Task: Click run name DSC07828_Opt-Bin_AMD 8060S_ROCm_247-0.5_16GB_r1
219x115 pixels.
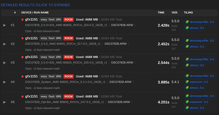Action: 64,102
